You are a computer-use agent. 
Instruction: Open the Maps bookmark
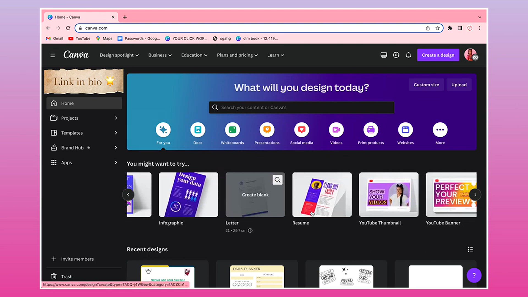104,38
